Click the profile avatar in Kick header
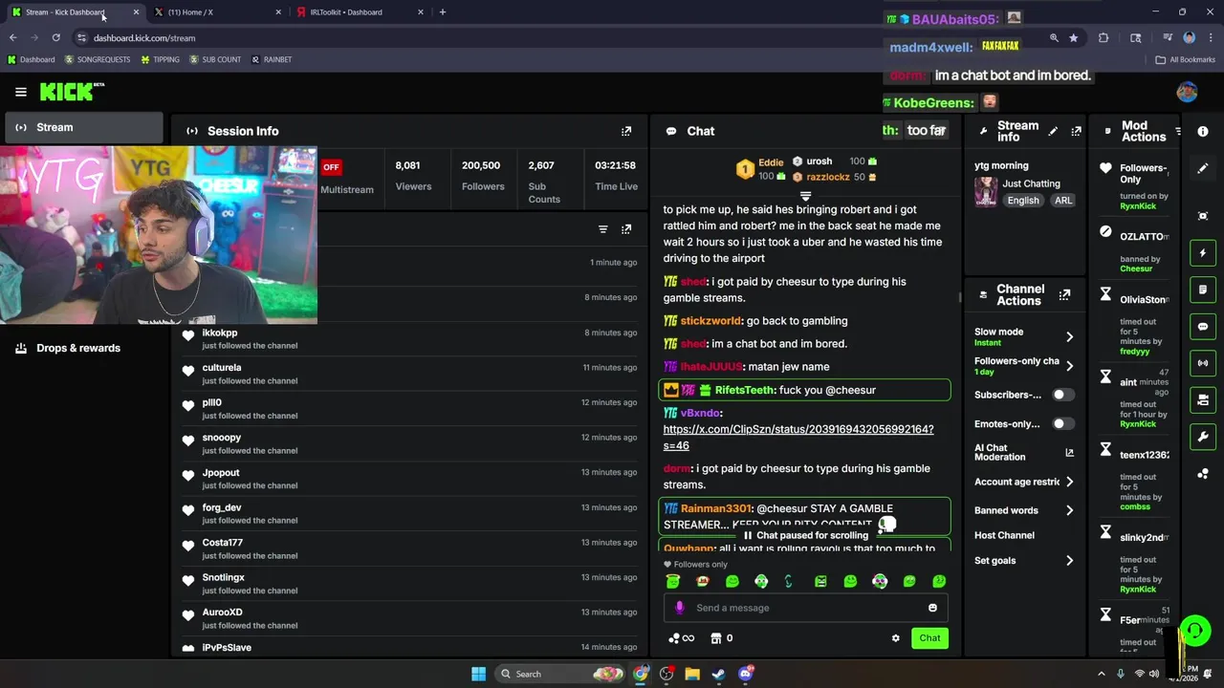Image resolution: width=1224 pixels, height=688 pixels. click(1187, 92)
